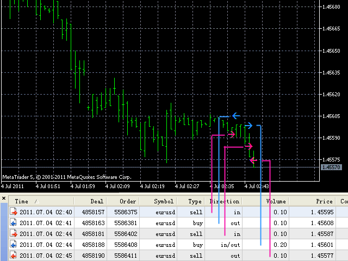Click the blue right-pointing arrow on chart
The width and height of the screenshot is (348, 261).
(x=248, y=126)
